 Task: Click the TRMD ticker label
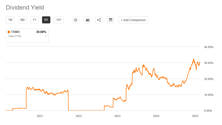[x=15, y=32]
